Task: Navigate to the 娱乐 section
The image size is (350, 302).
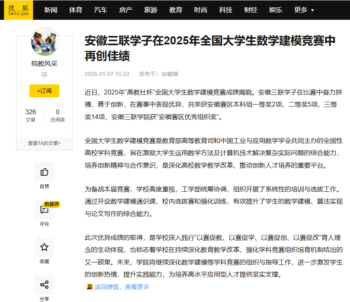Action: [x=276, y=10]
